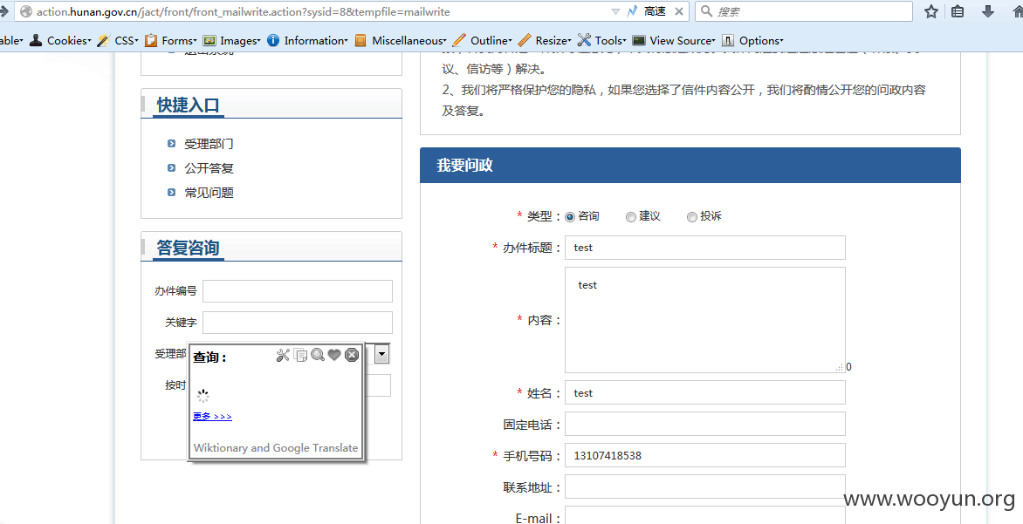Expand the address bar history dropdown arrow

click(616, 11)
